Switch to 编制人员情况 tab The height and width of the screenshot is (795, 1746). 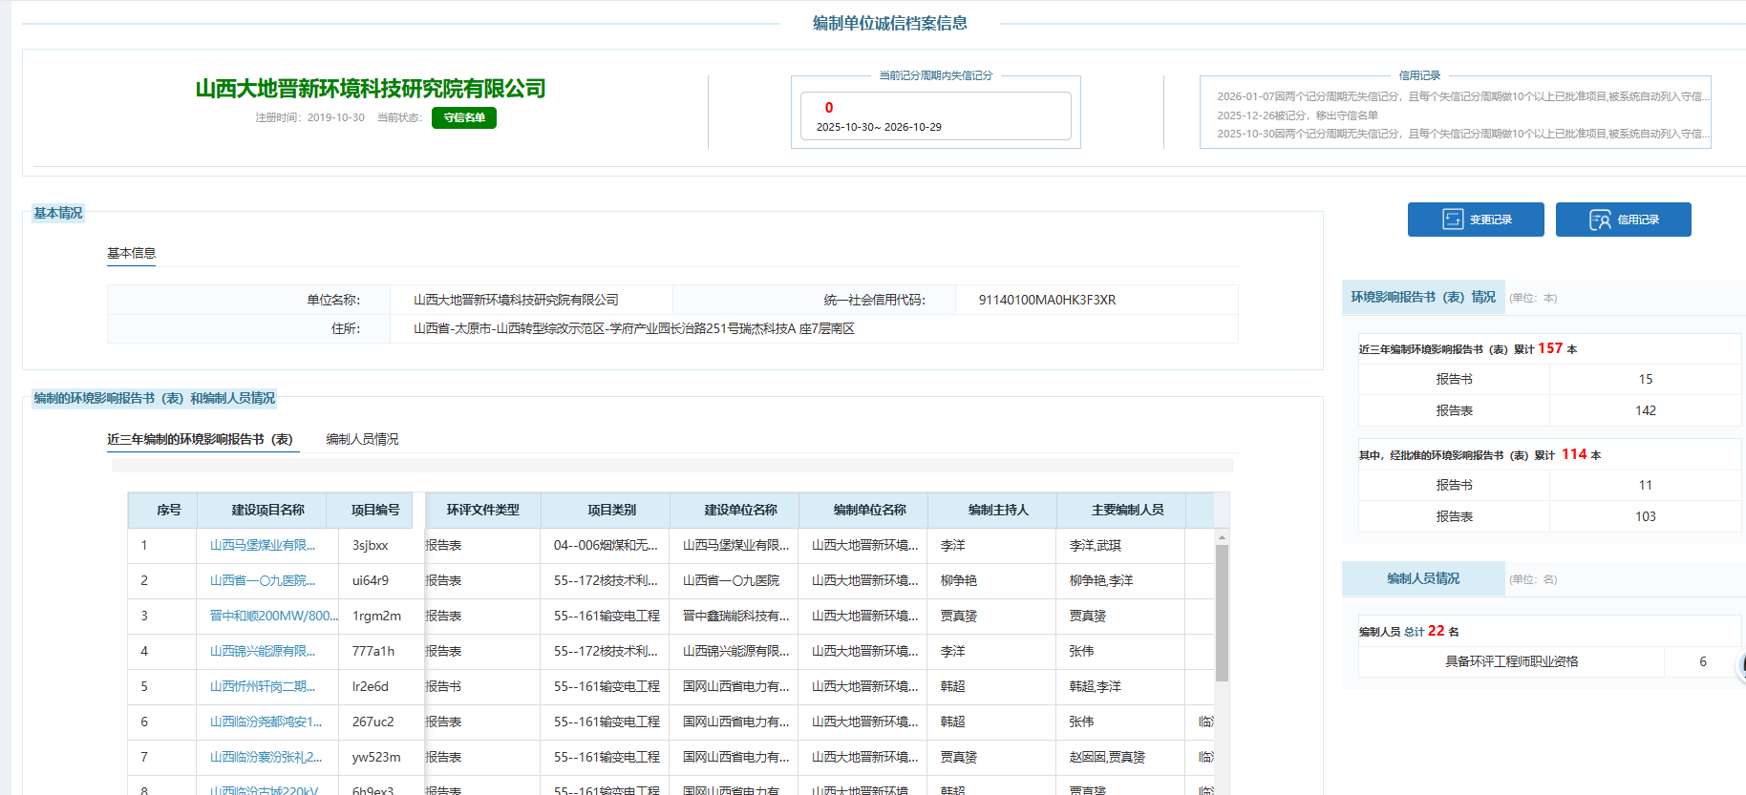[x=362, y=439]
